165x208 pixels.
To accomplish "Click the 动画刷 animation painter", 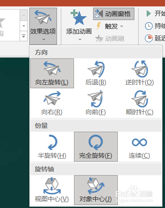I will click(109, 39).
